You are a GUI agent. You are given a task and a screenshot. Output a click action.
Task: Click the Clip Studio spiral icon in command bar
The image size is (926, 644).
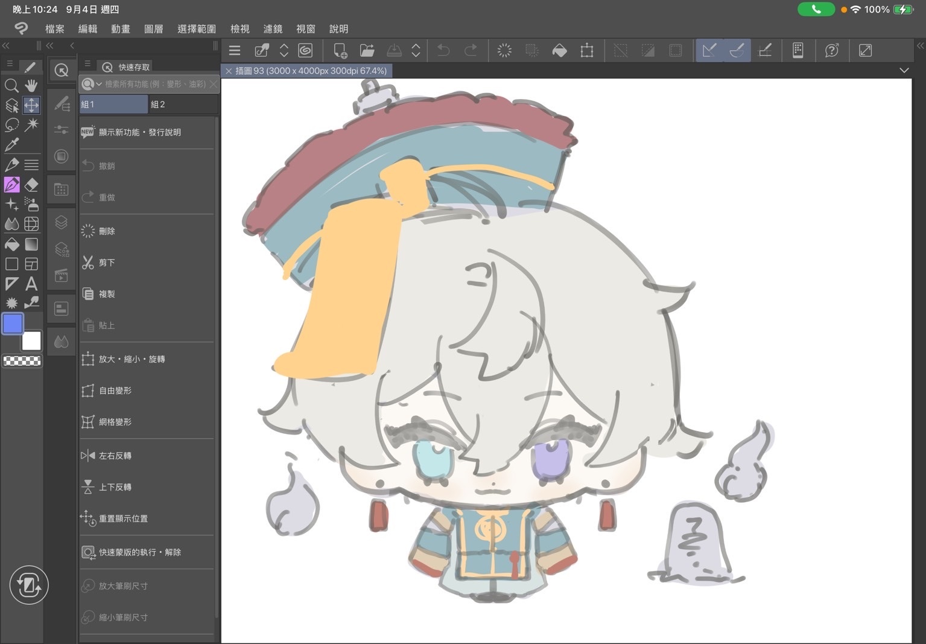(305, 51)
